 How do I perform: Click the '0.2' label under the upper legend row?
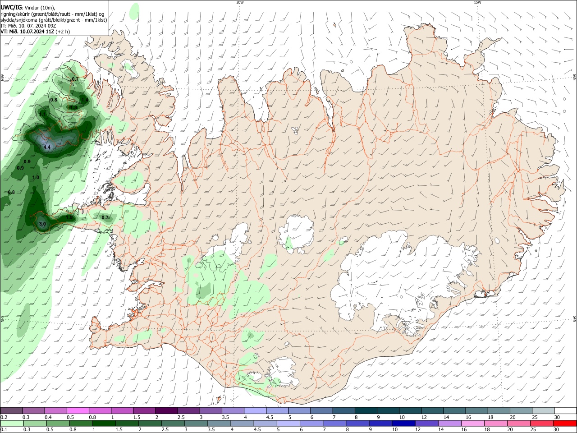coord(4,417)
